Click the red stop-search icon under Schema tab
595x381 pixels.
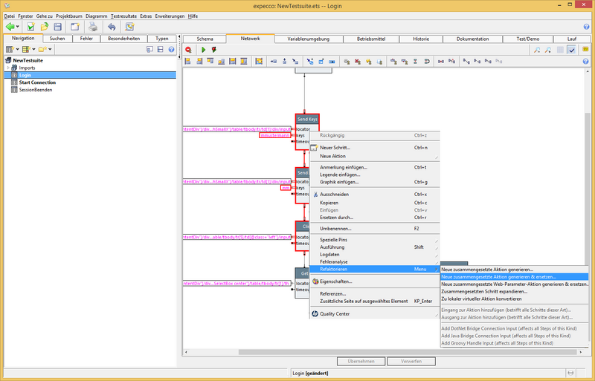[x=189, y=50]
